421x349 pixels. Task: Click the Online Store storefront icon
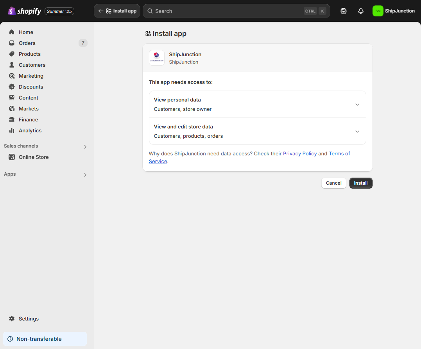(x=12, y=157)
